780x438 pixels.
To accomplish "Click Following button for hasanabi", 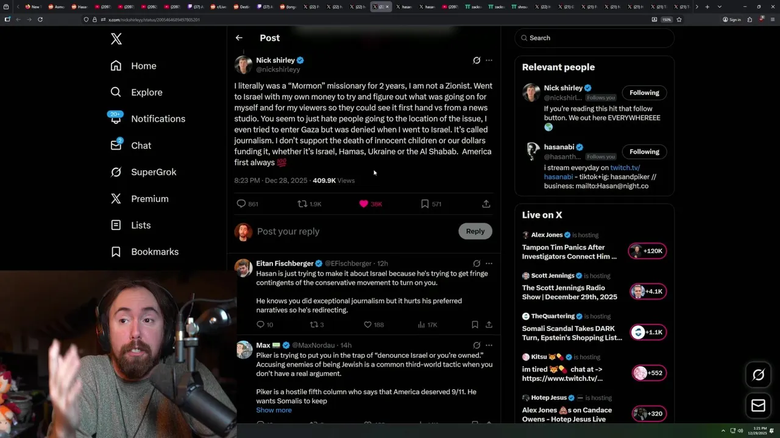I will point(644,151).
